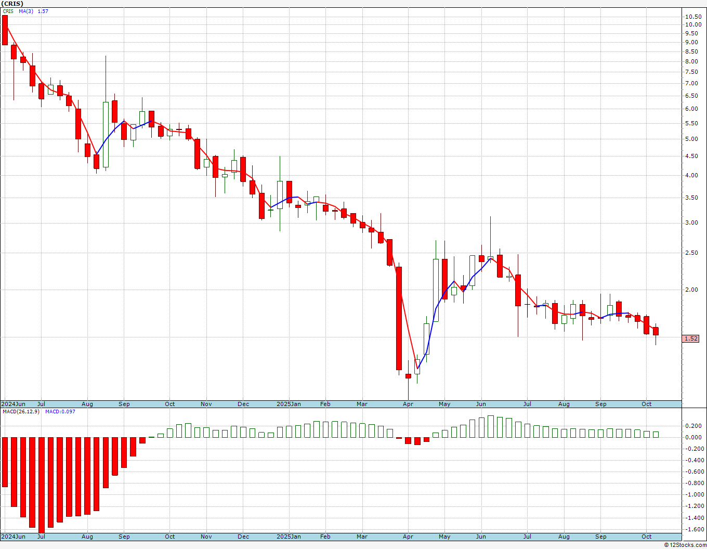Screen dimensions: 707x549
Task: Click the MACD 0.000 axis label
Action: [692, 437]
